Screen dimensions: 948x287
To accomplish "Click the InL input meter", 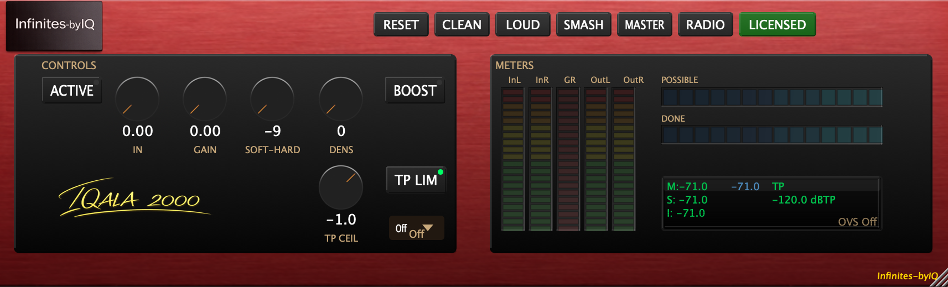I will coord(513,159).
